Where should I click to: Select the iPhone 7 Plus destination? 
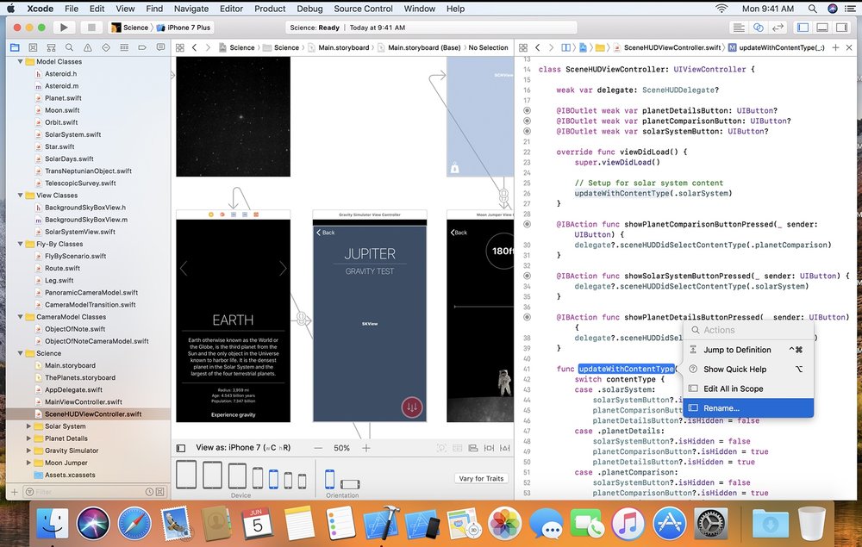click(184, 28)
